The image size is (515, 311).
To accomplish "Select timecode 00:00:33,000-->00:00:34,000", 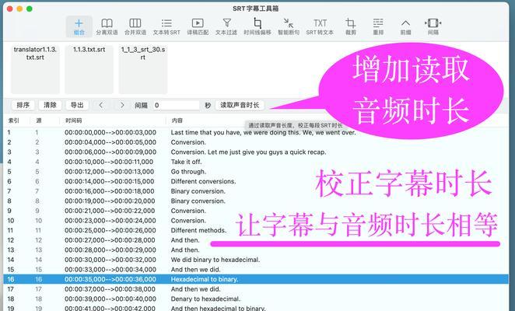I will [x=110, y=270].
